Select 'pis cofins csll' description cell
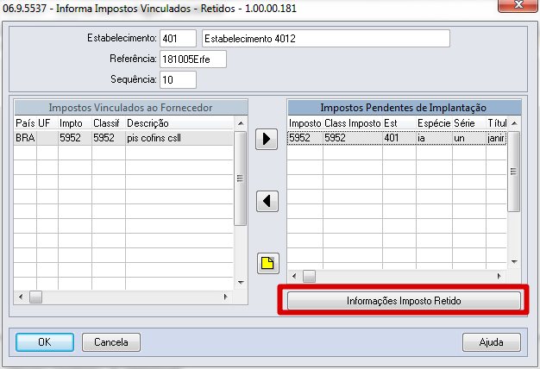 point(179,138)
